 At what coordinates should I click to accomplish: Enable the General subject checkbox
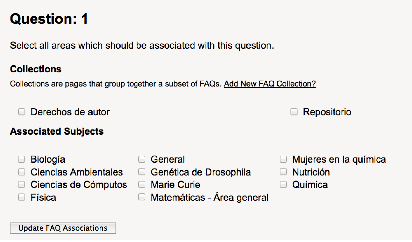[x=142, y=159]
